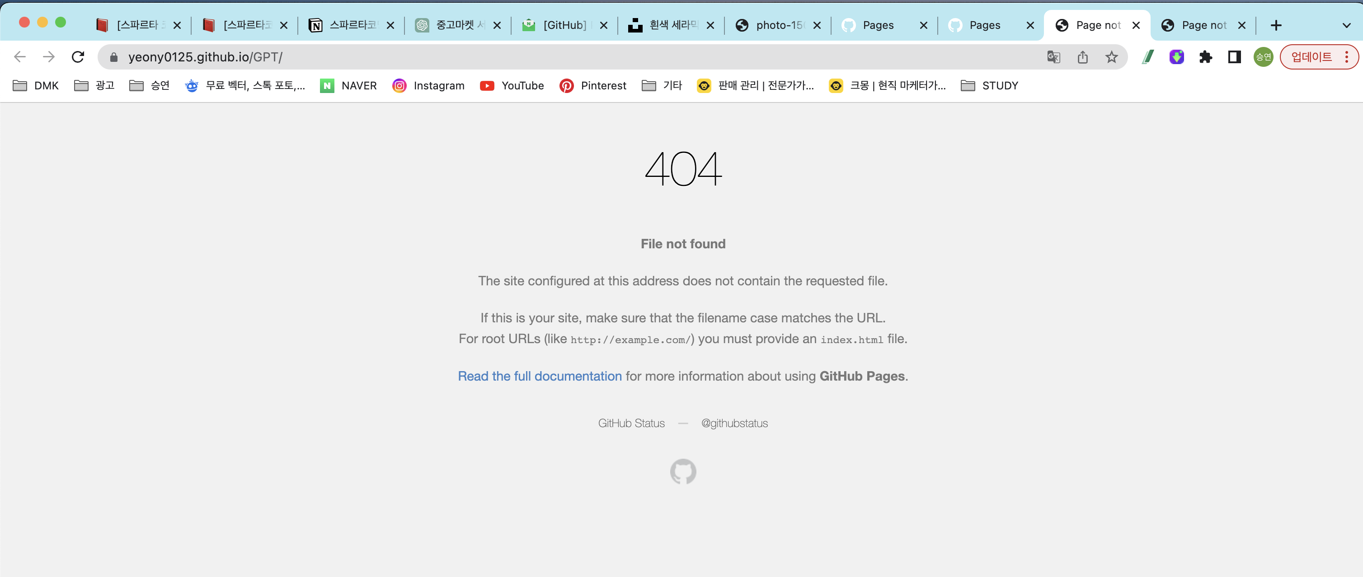Open the 판매 관리 | 전문가가 bookmark
Image resolution: width=1363 pixels, height=577 pixels.
756,86
